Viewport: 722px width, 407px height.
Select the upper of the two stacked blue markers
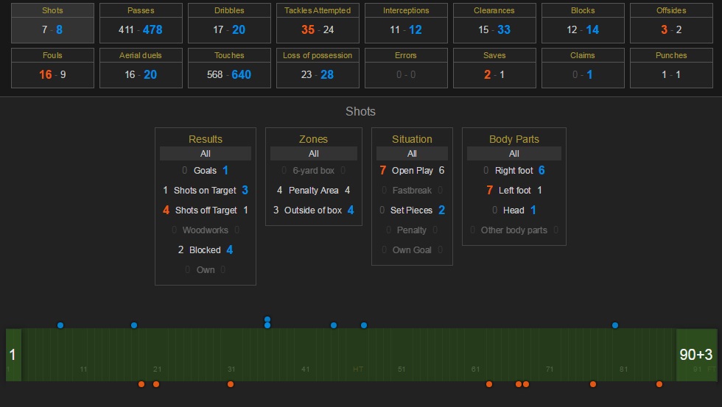267,319
